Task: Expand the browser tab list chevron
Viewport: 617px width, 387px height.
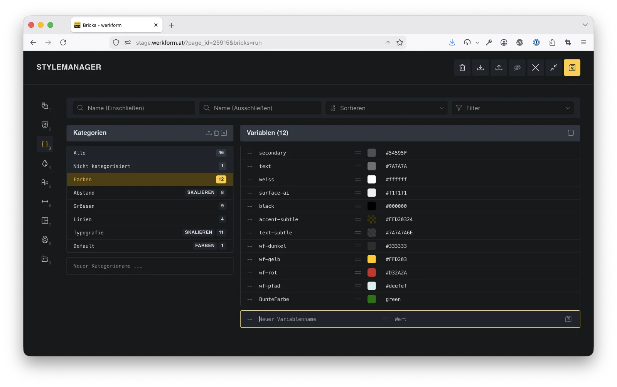Action: [585, 25]
